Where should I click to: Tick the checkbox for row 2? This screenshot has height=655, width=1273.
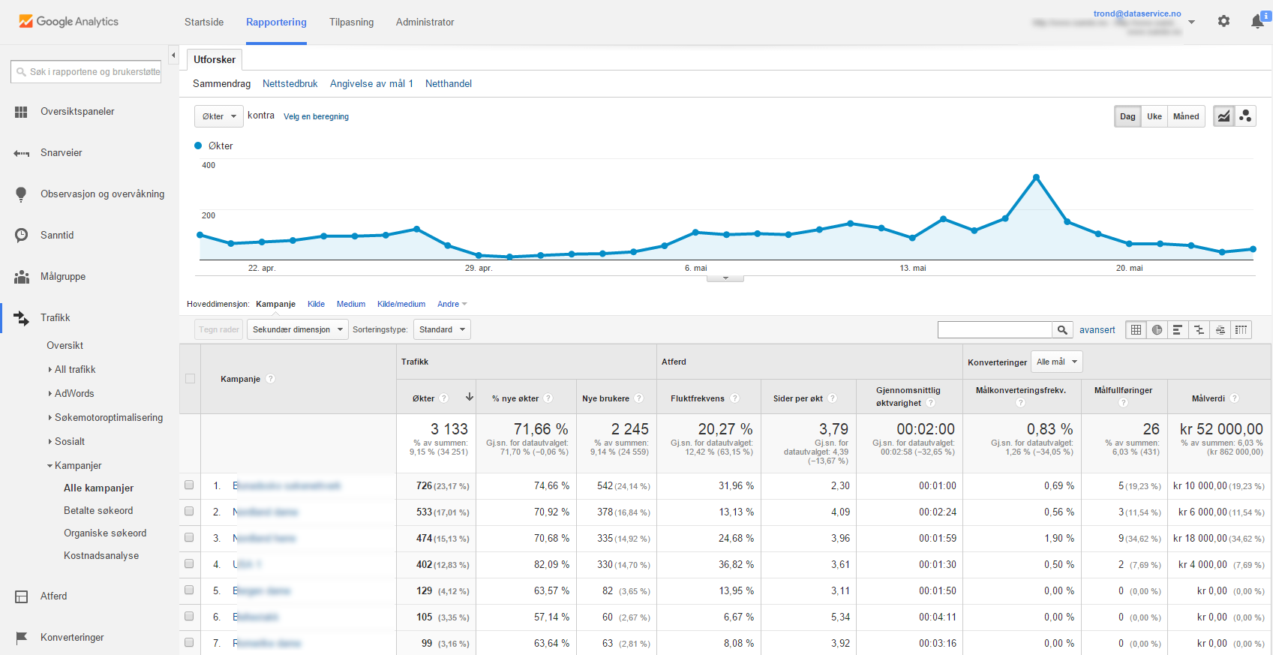pyautogui.click(x=189, y=511)
